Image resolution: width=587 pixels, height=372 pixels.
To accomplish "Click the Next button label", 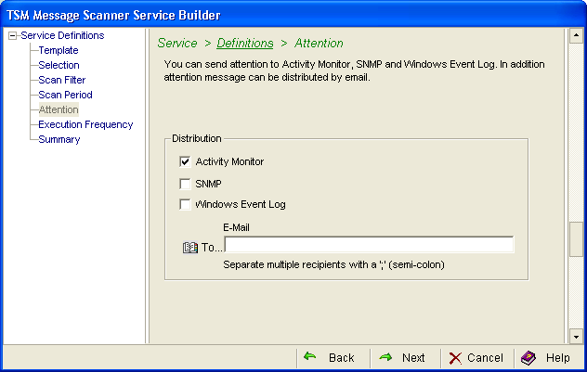I will tap(413, 358).
